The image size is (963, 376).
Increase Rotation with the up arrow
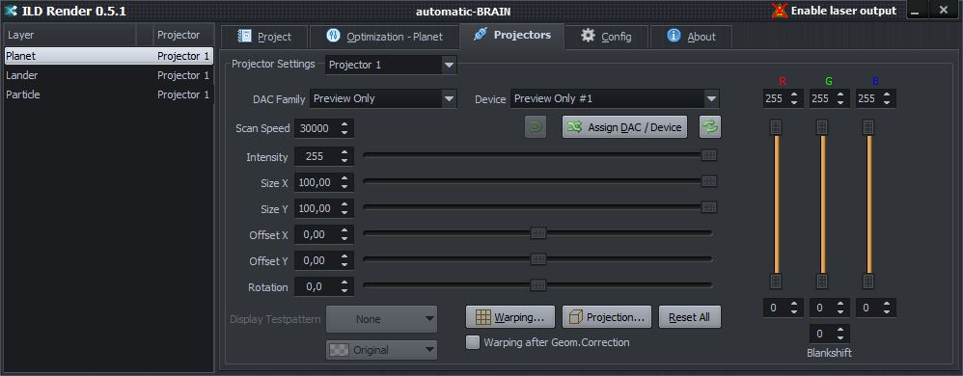click(344, 282)
